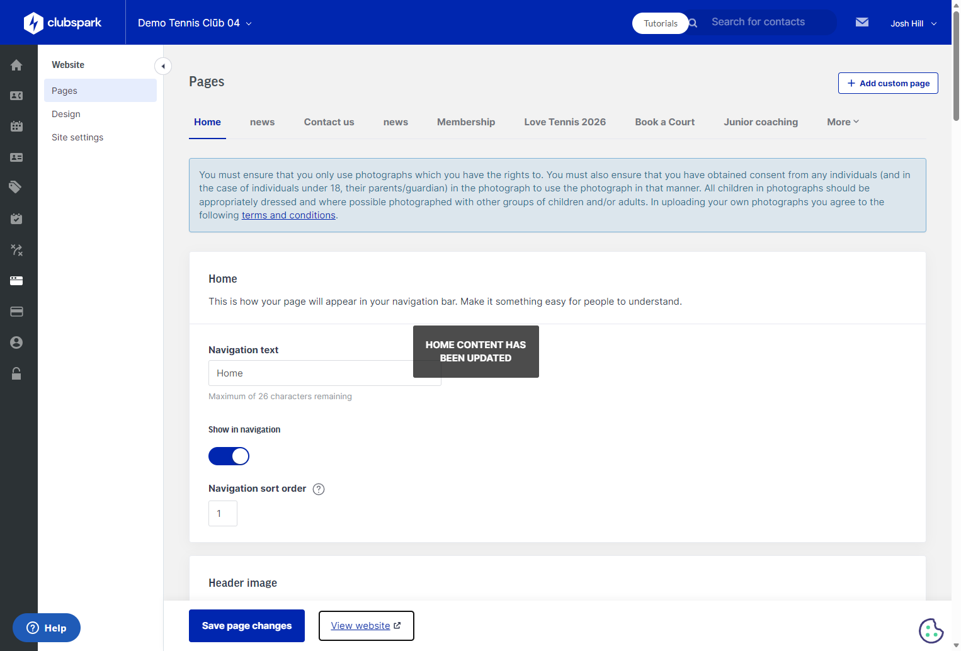Click Save page changes

click(247, 626)
